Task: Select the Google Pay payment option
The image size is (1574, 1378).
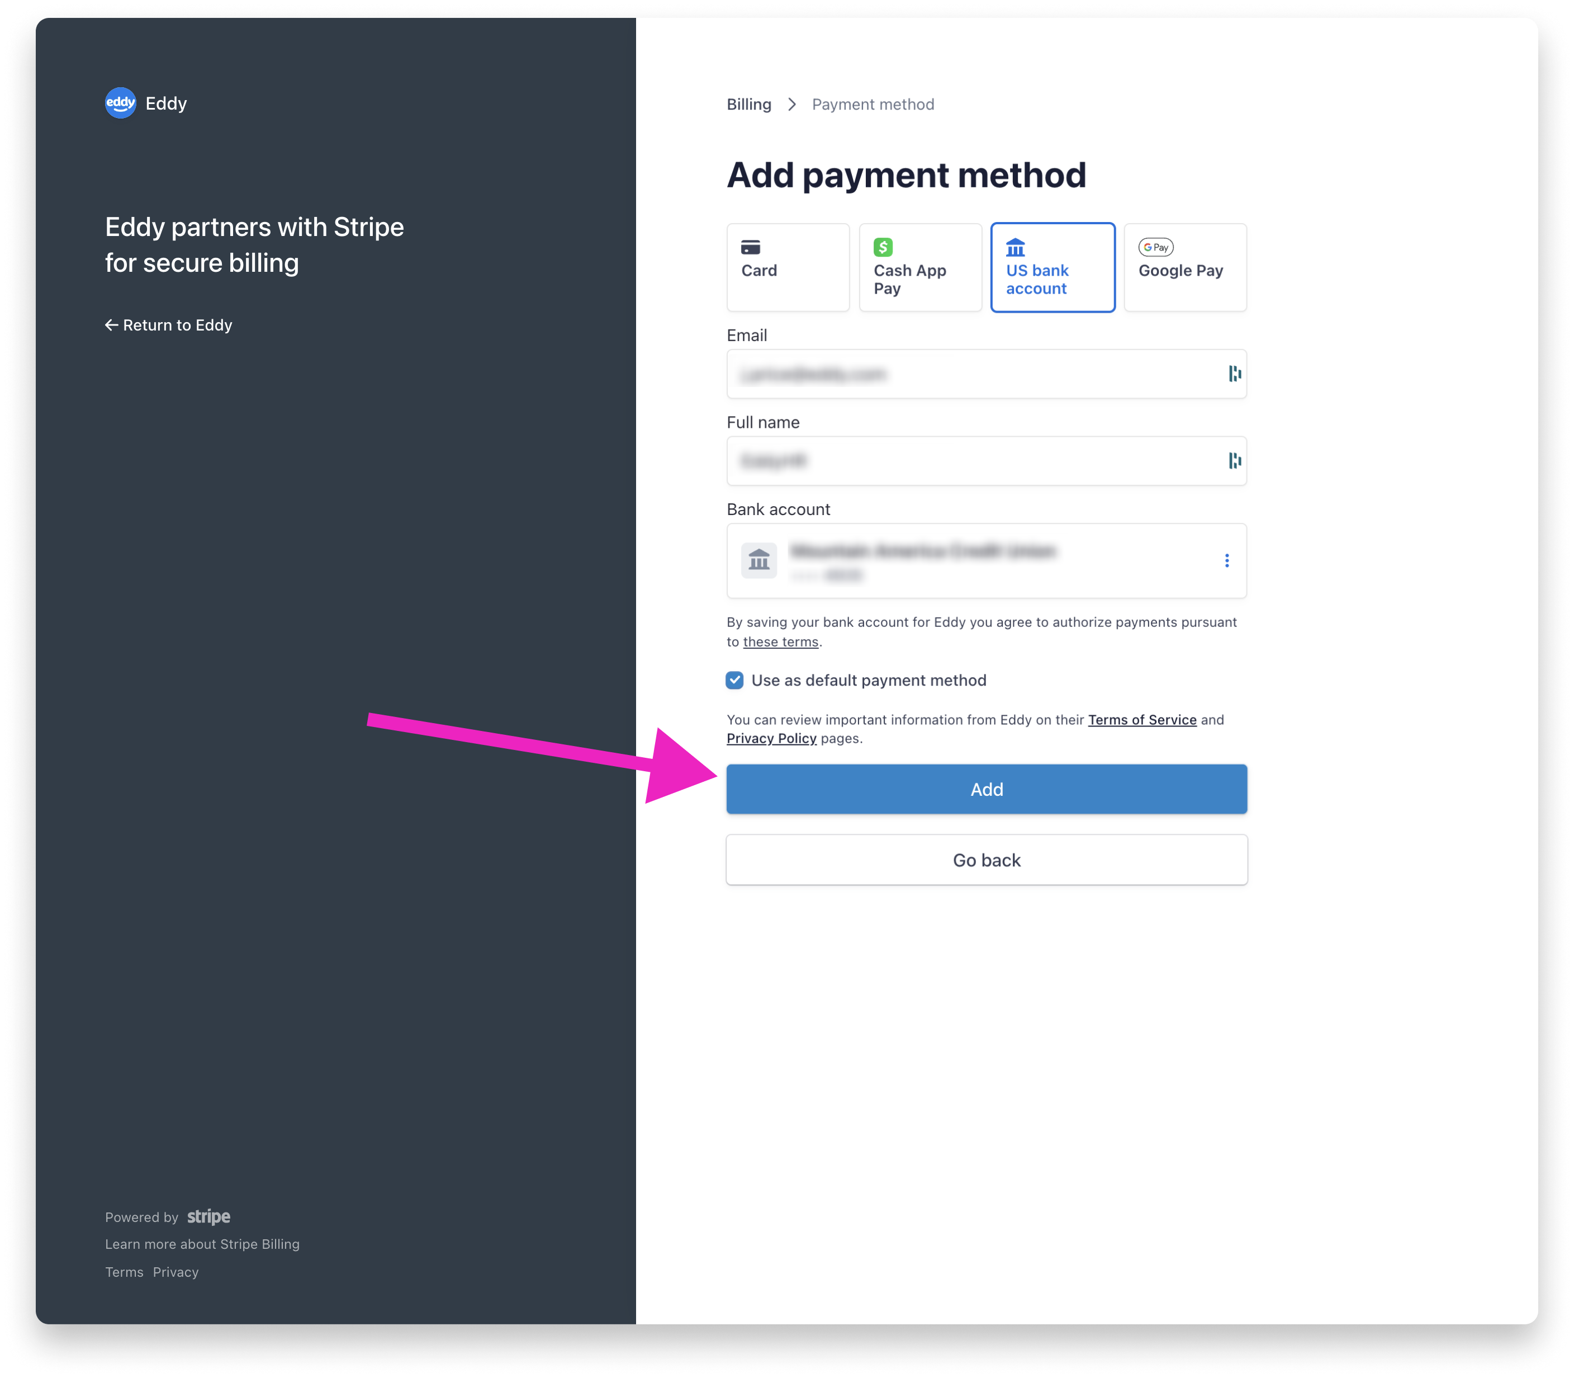Action: pyautogui.click(x=1184, y=267)
